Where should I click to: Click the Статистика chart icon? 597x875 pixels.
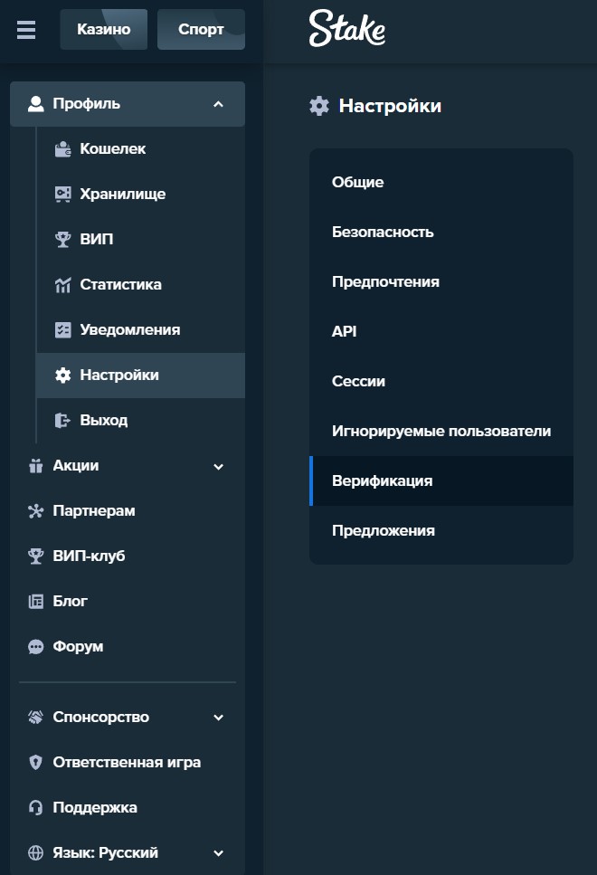coord(63,284)
